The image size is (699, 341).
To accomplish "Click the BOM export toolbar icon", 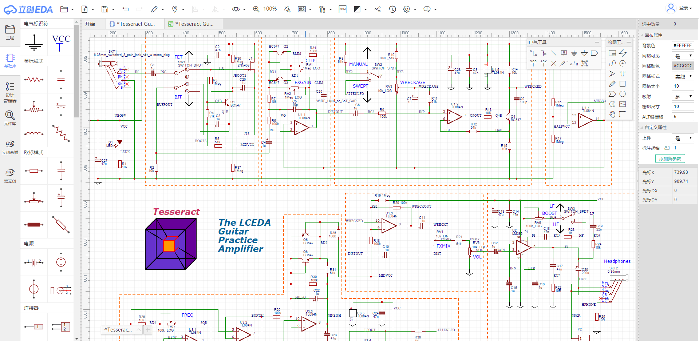I will [x=342, y=9].
